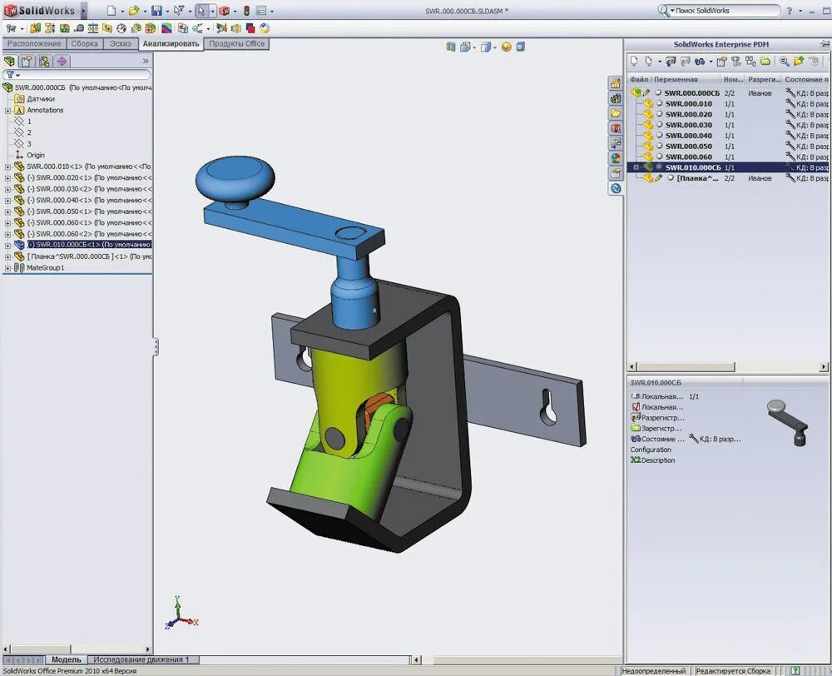The width and height of the screenshot is (832, 676).
Task: Click the Состояние column header in PDM
Action: (x=805, y=79)
